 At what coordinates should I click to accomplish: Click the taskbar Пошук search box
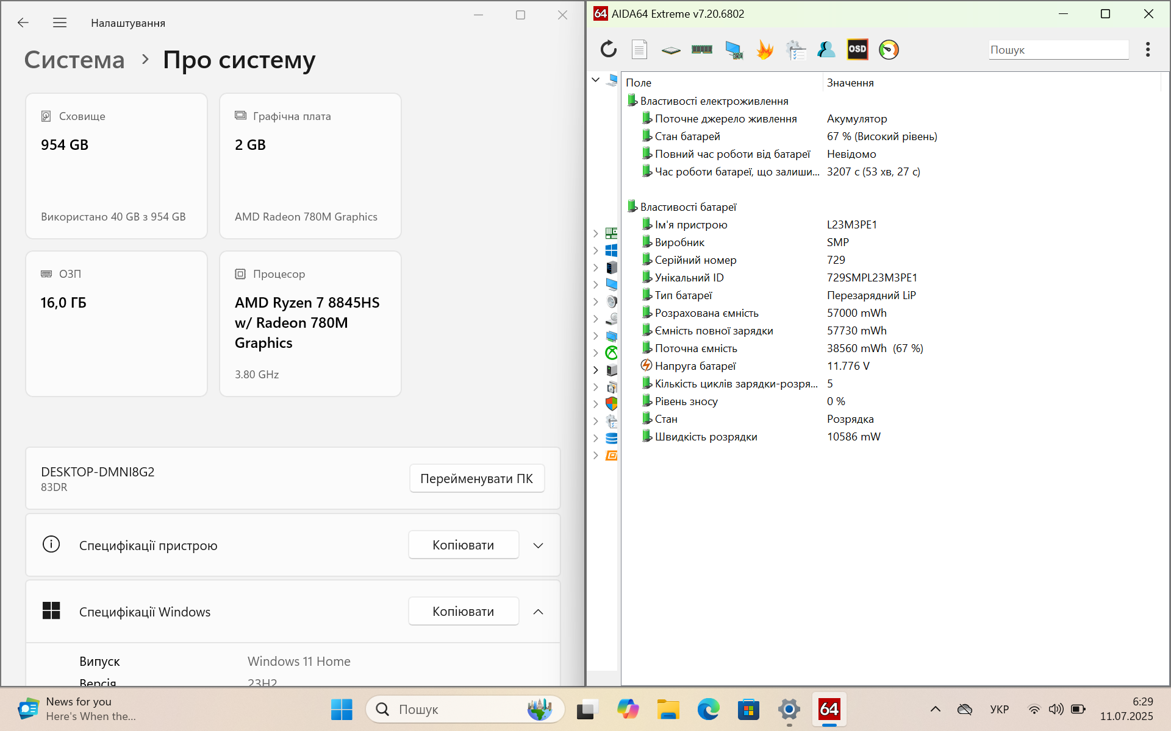(x=465, y=709)
